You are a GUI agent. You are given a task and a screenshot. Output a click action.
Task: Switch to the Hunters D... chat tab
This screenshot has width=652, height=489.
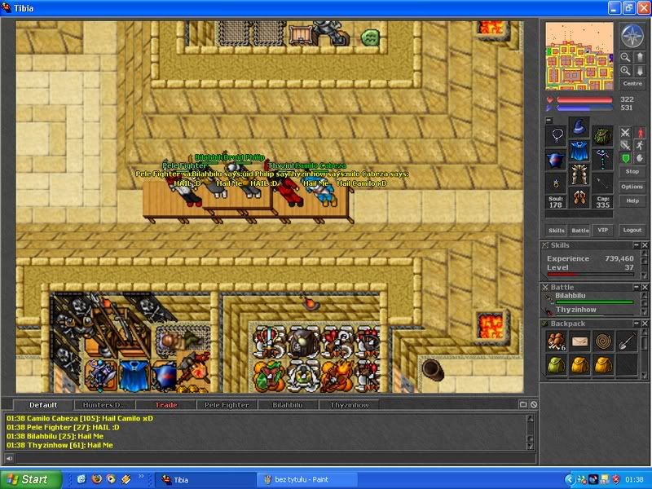point(104,404)
